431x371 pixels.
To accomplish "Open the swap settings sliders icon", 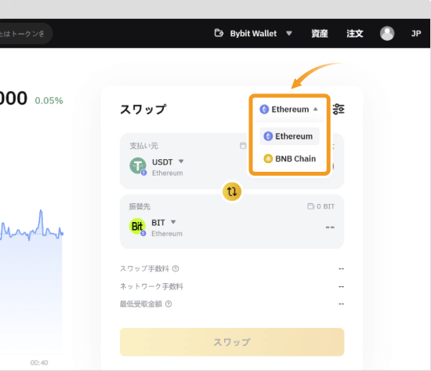I will click(x=339, y=109).
